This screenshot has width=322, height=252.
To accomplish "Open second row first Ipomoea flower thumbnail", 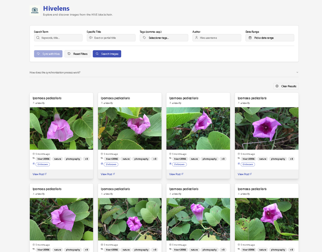I will [x=61, y=219].
